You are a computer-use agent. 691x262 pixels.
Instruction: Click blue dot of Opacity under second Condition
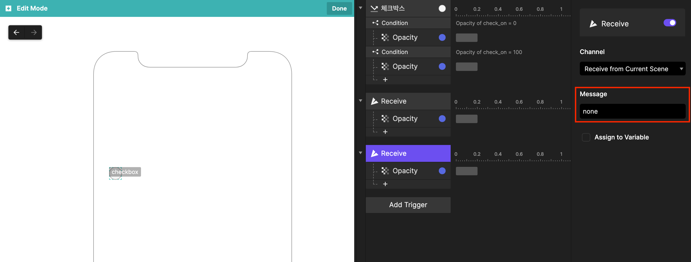pyautogui.click(x=442, y=66)
